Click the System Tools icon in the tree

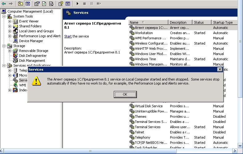coord(10,16)
